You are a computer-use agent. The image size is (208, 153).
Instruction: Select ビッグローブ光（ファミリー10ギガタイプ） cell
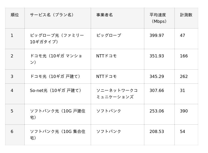(58, 39)
